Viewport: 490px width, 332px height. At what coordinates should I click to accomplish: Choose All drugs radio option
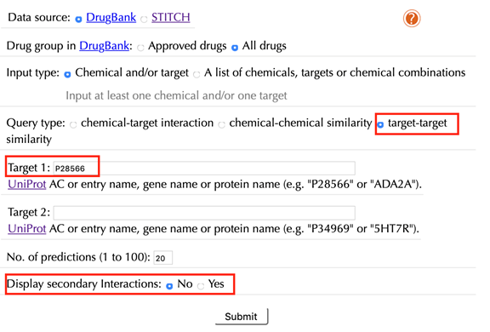pos(235,48)
